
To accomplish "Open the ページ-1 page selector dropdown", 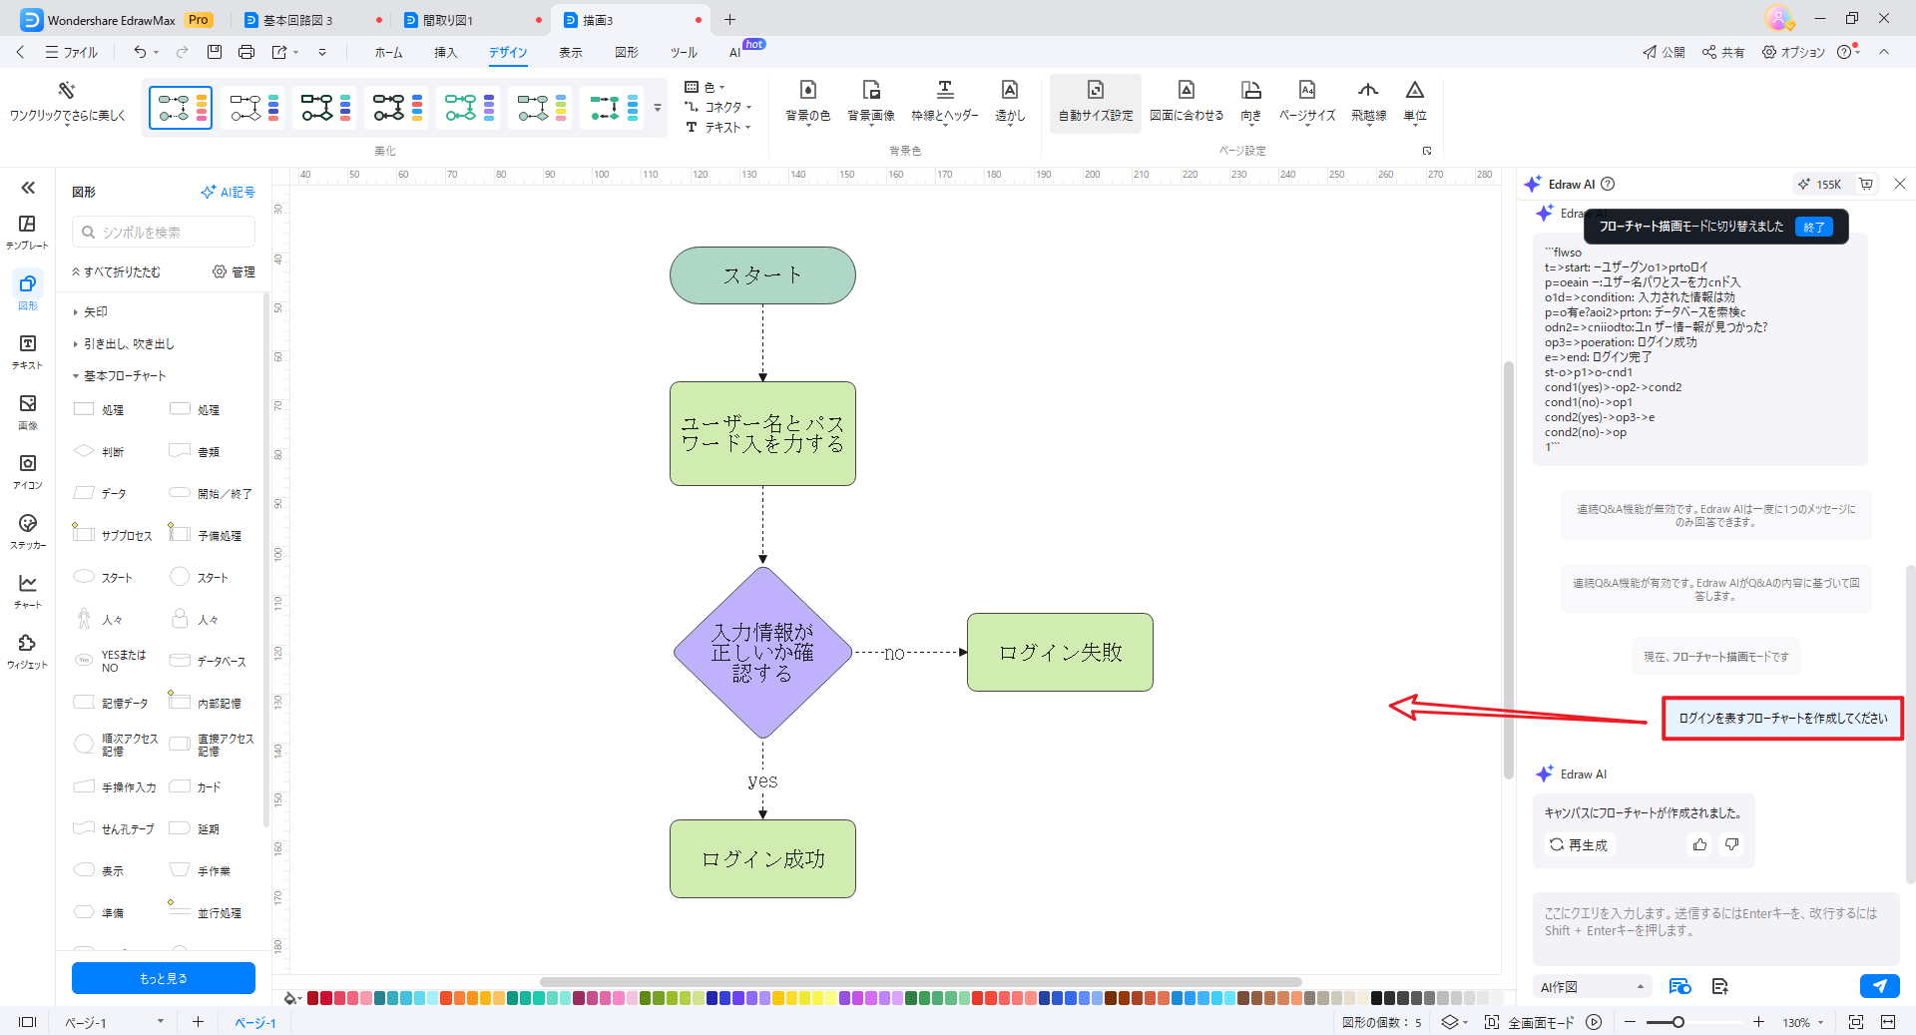I will (113, 1022).
